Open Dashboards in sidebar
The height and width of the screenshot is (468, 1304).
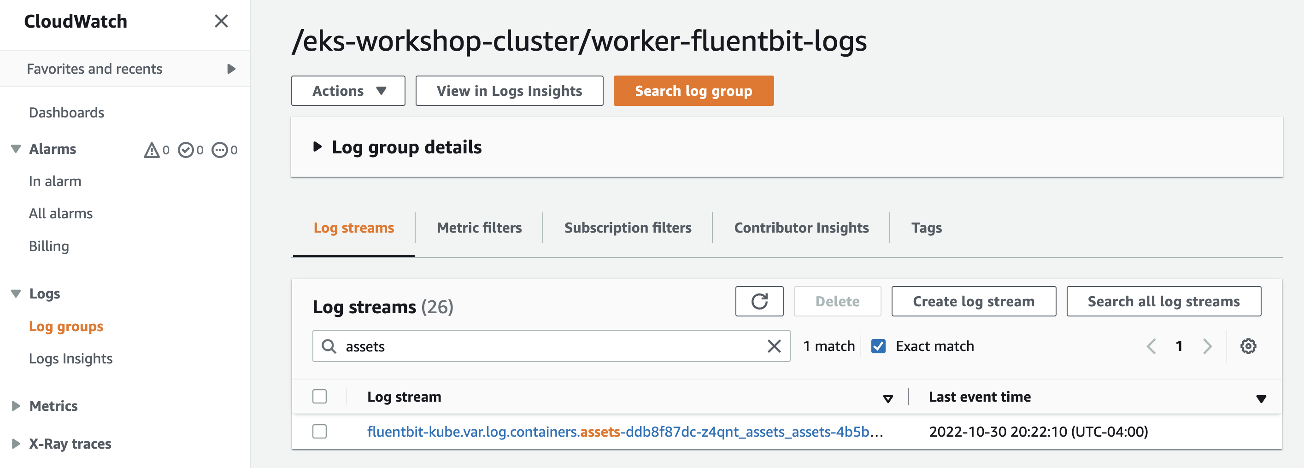[66, 112]
